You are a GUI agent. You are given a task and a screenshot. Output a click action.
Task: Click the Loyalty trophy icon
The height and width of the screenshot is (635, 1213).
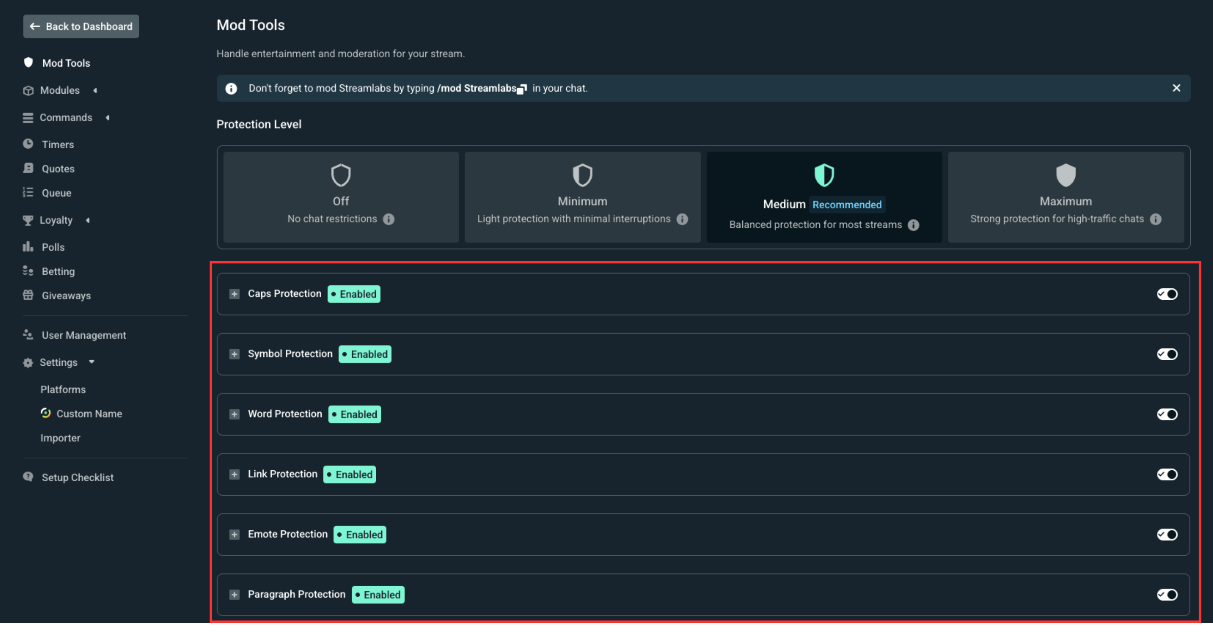(28, 220)
